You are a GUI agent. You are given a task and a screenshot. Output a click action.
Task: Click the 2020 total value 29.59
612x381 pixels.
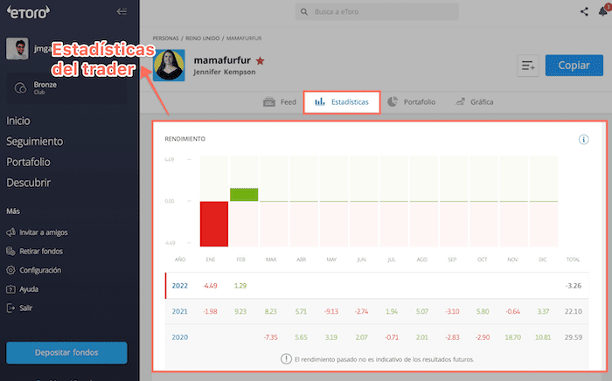click(574, 337)
